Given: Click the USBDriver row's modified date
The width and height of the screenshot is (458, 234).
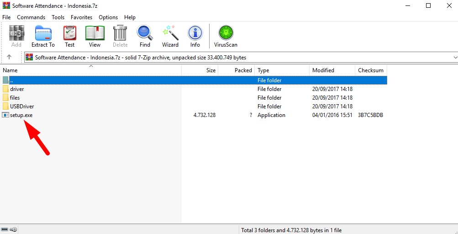Looking at the screenshot, I should click(332, 106).
